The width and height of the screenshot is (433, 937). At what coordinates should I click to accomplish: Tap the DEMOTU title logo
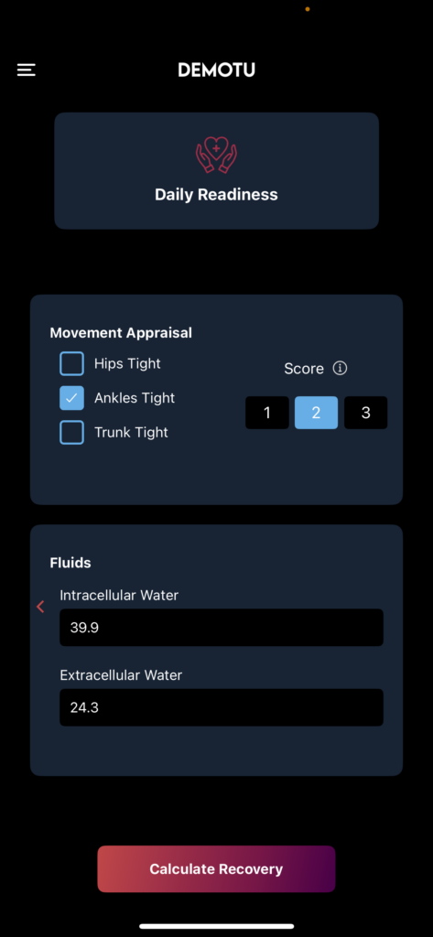[216, 70]
